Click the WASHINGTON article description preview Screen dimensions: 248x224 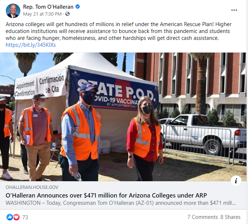(x=121, y=203)
